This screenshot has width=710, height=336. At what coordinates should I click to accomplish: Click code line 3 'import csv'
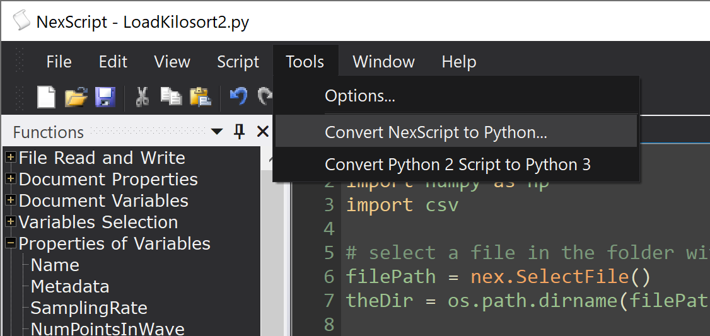402,205
